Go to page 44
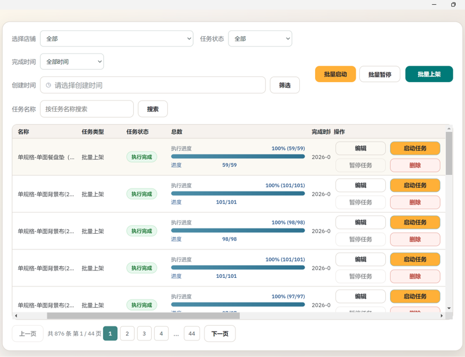Screen dimensions: 465x357 point(192,334)
